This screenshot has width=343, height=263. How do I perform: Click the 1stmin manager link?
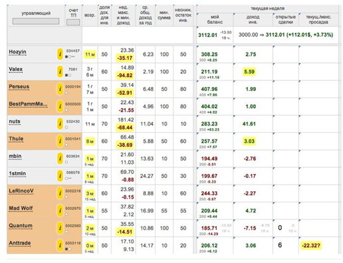coord(17,174)
